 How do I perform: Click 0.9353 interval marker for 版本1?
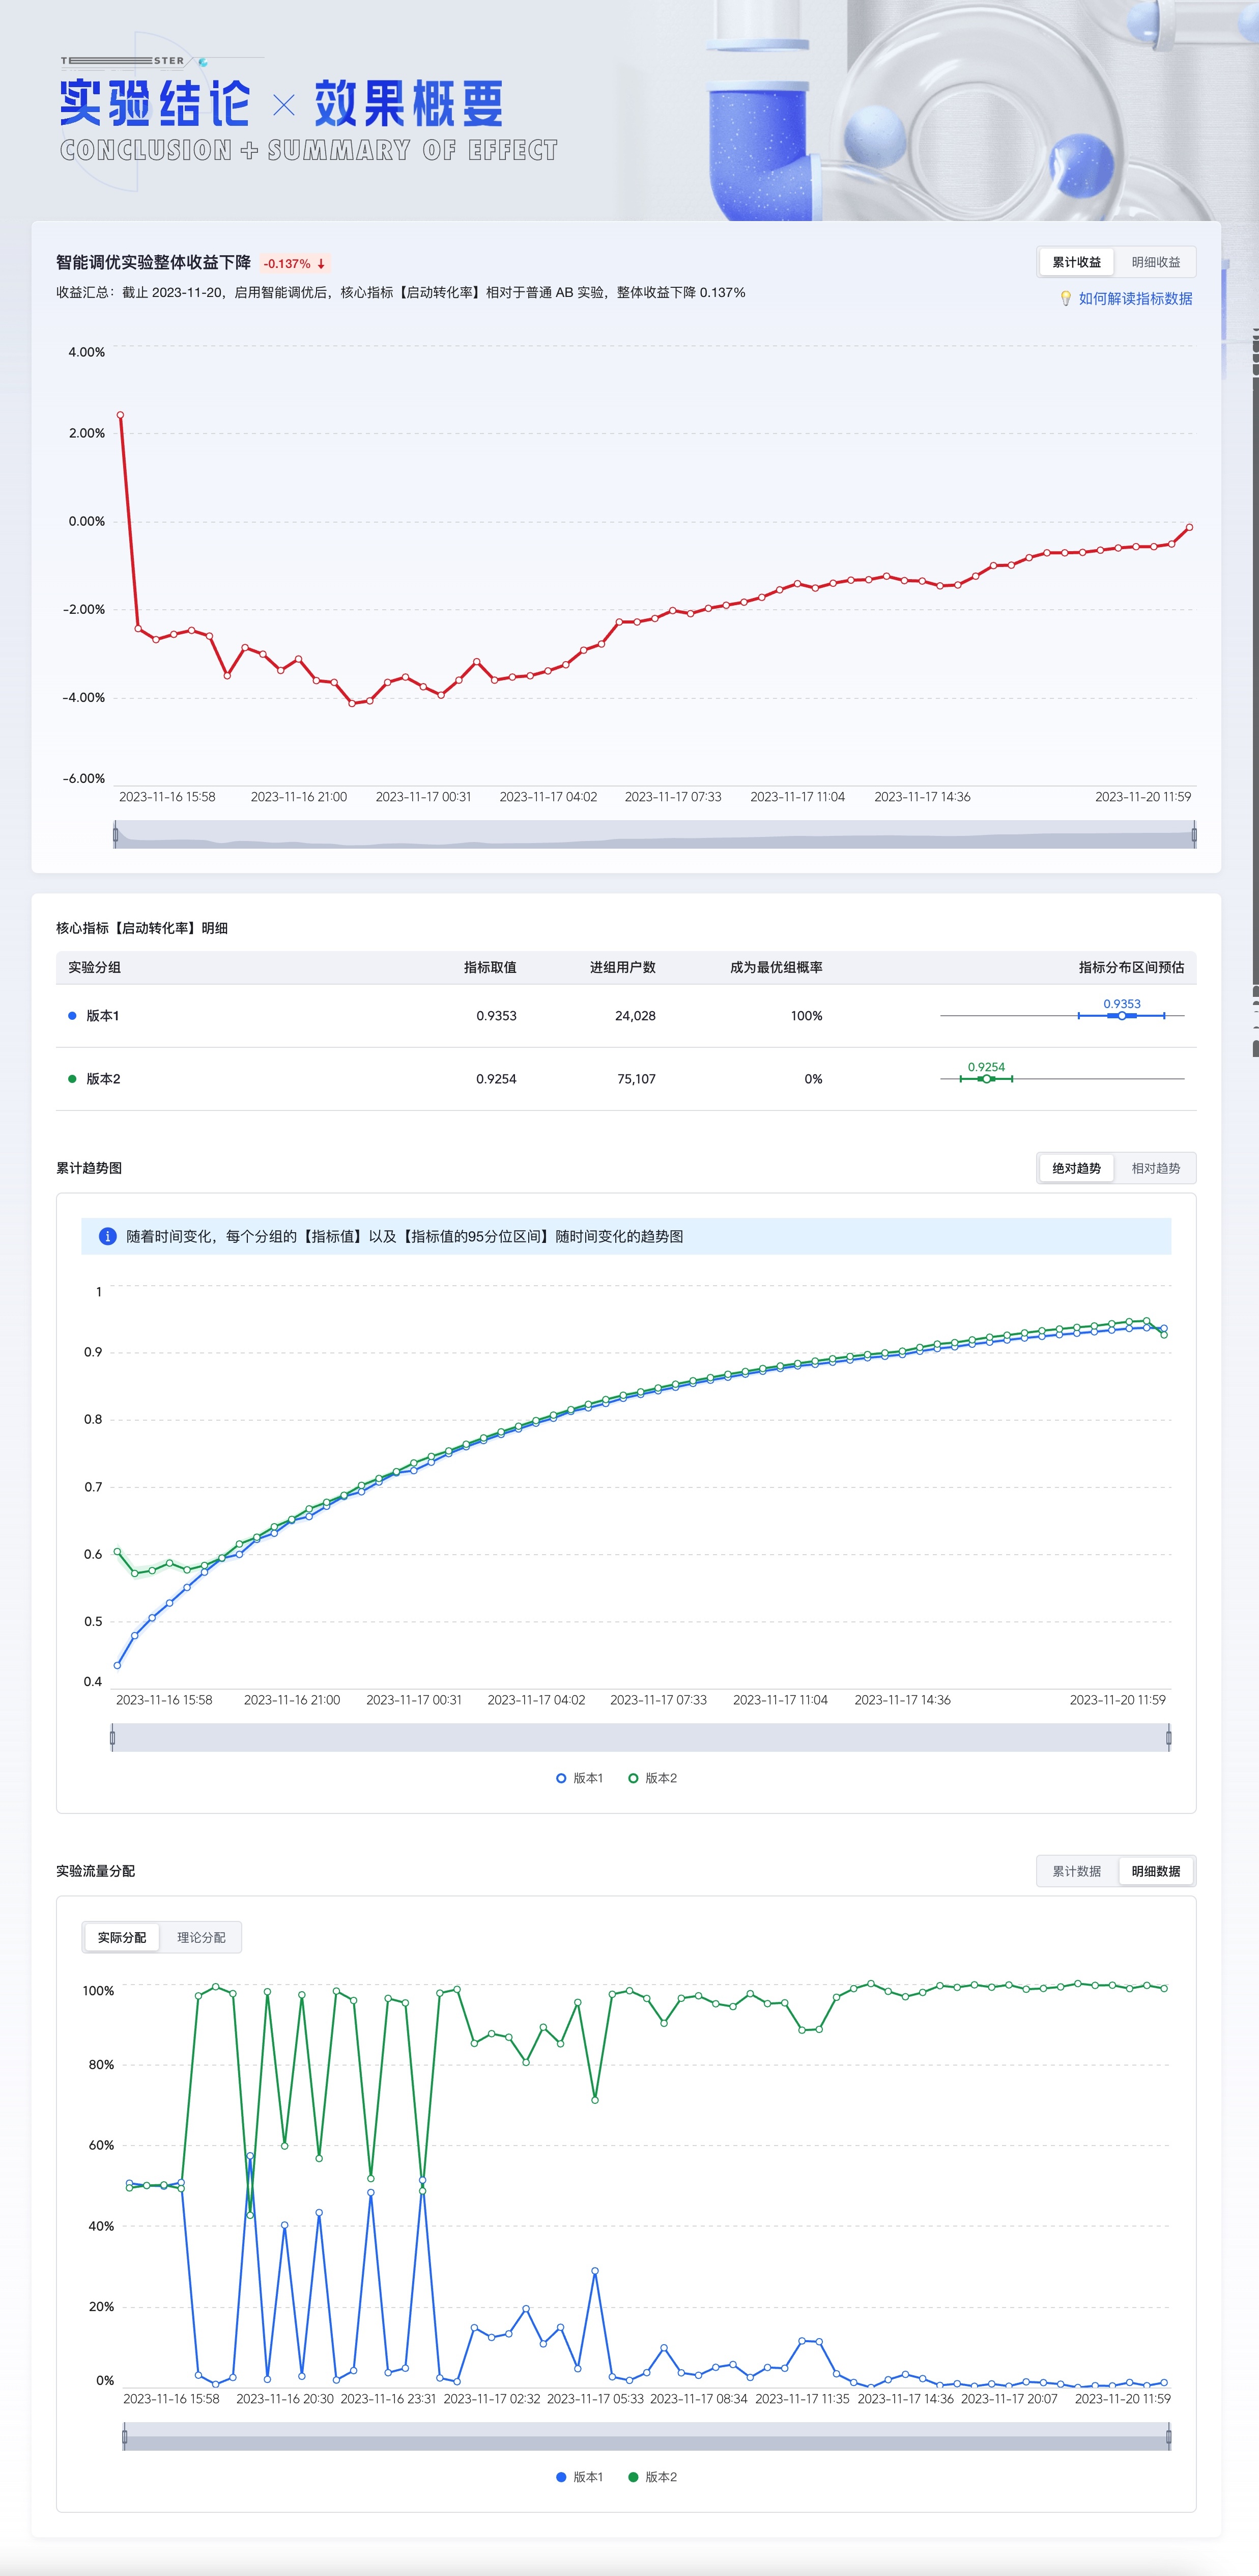(1122, 1016)
